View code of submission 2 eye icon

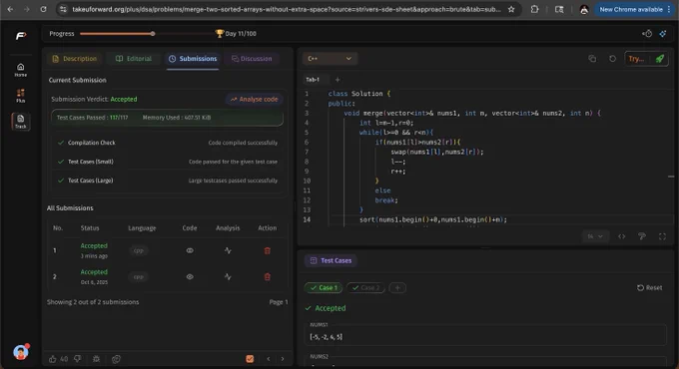190,277
